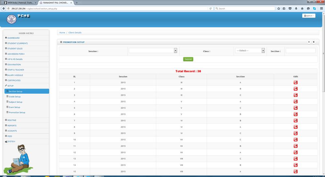Edit row 10 section VII C
This screenshot has width=325, height=177.
click(x=295, y=140)
